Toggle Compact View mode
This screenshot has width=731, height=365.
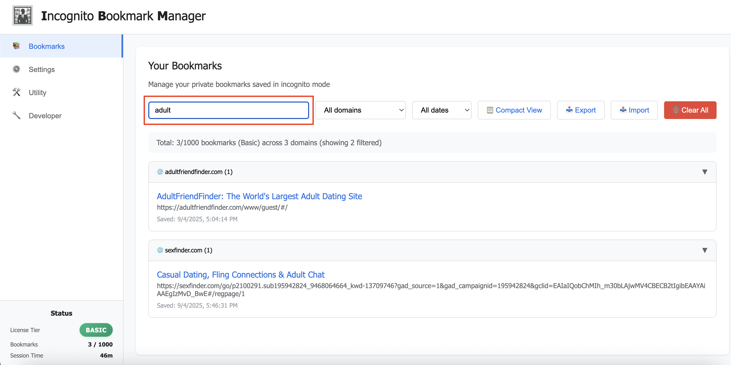tap(514, 110)
